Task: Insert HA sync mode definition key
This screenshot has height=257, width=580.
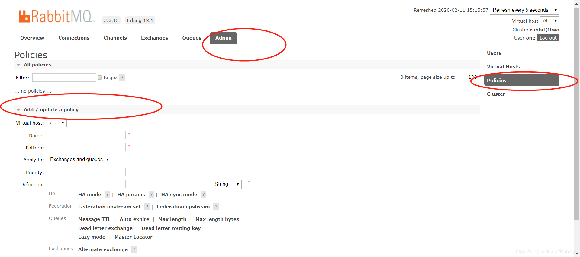Action: tap(179, 195)
